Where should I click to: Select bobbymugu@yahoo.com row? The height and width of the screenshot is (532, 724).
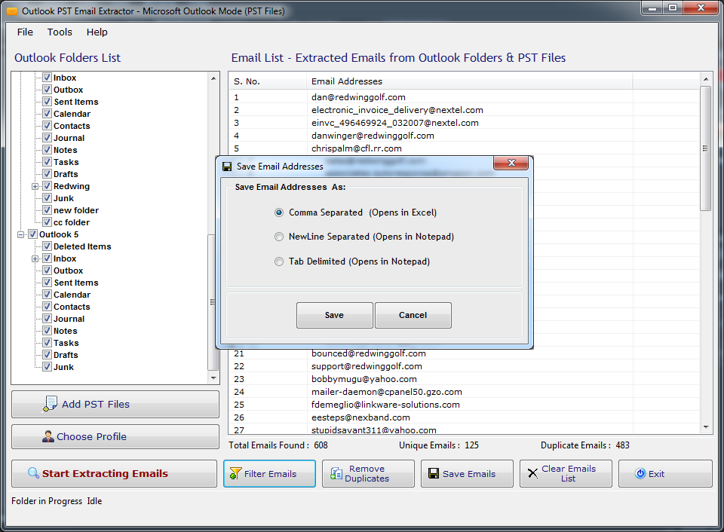[x=464, y=379]
